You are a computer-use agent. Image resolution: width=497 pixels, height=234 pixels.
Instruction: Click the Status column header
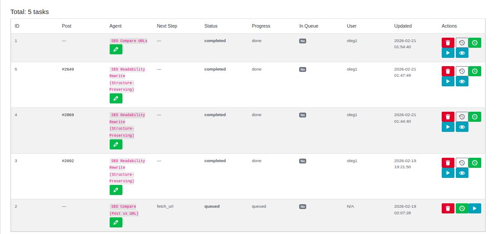tap(211, 26)
